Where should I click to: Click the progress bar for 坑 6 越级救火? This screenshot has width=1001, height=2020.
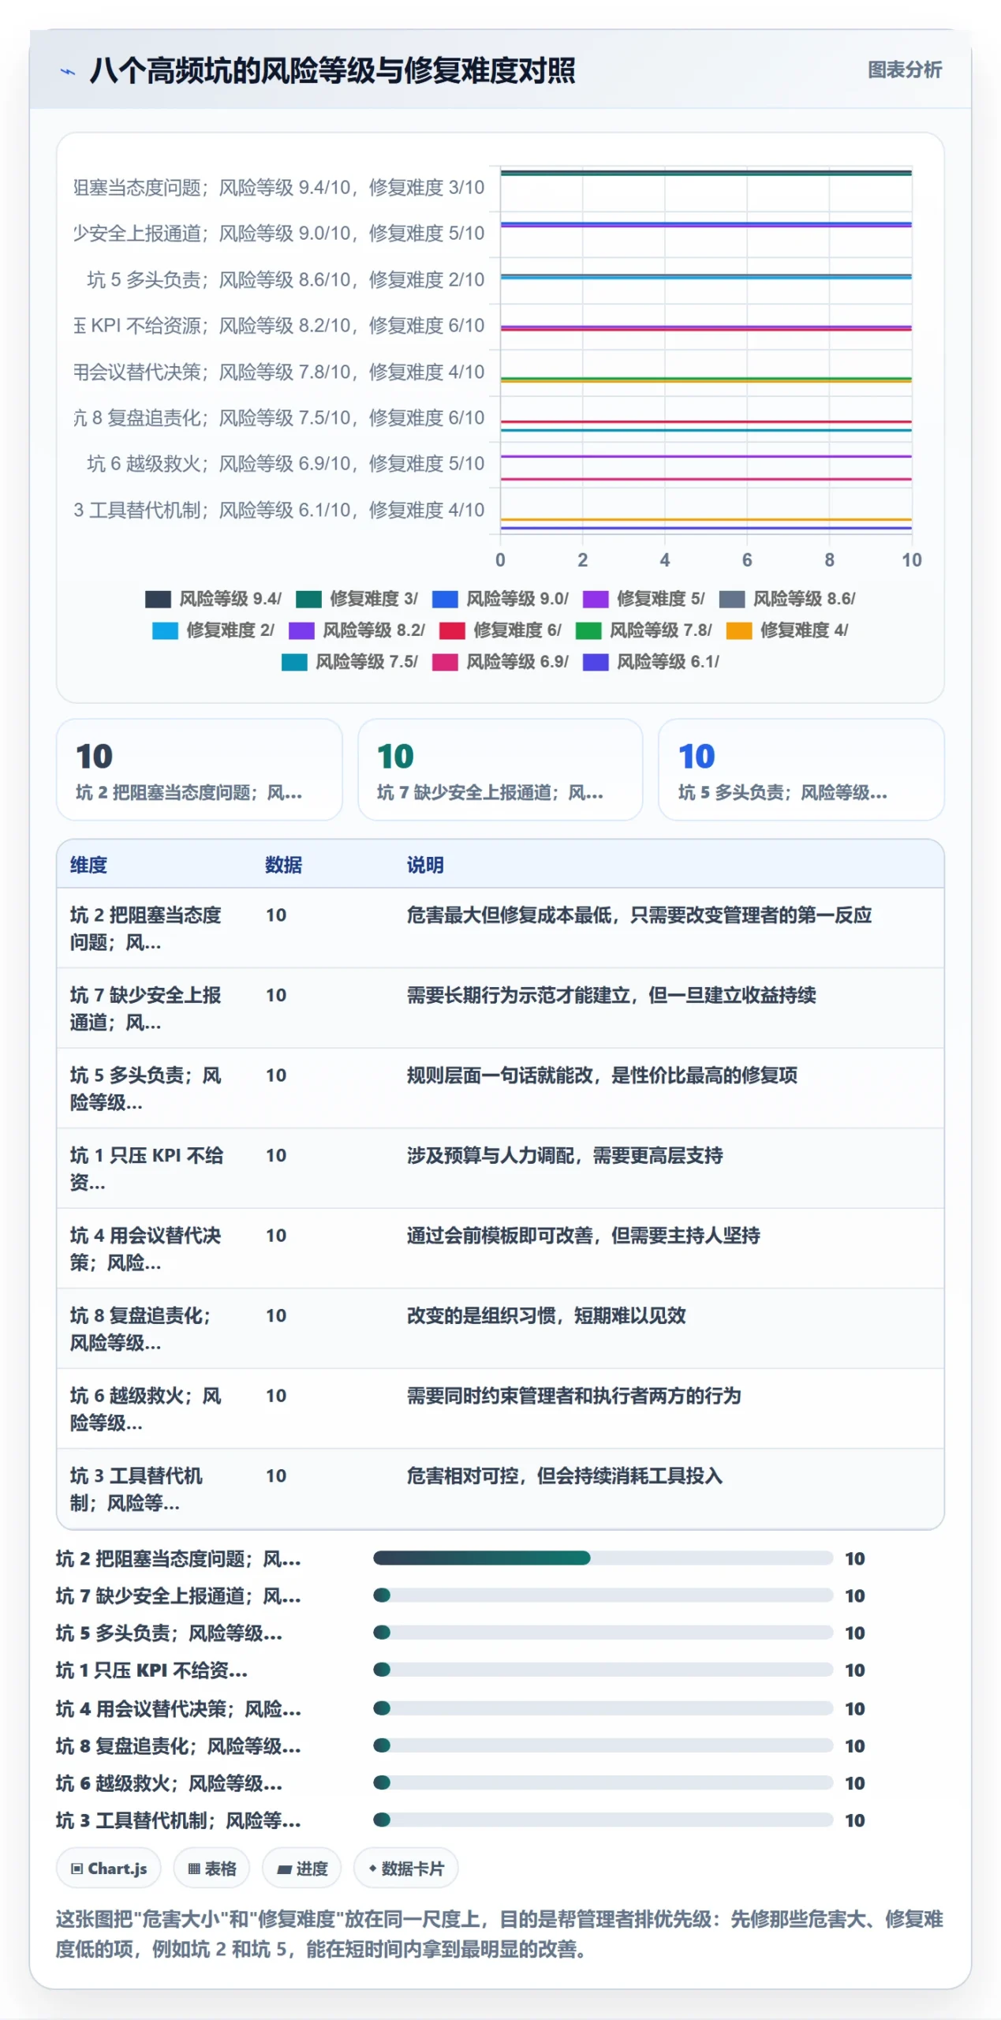603,1782
